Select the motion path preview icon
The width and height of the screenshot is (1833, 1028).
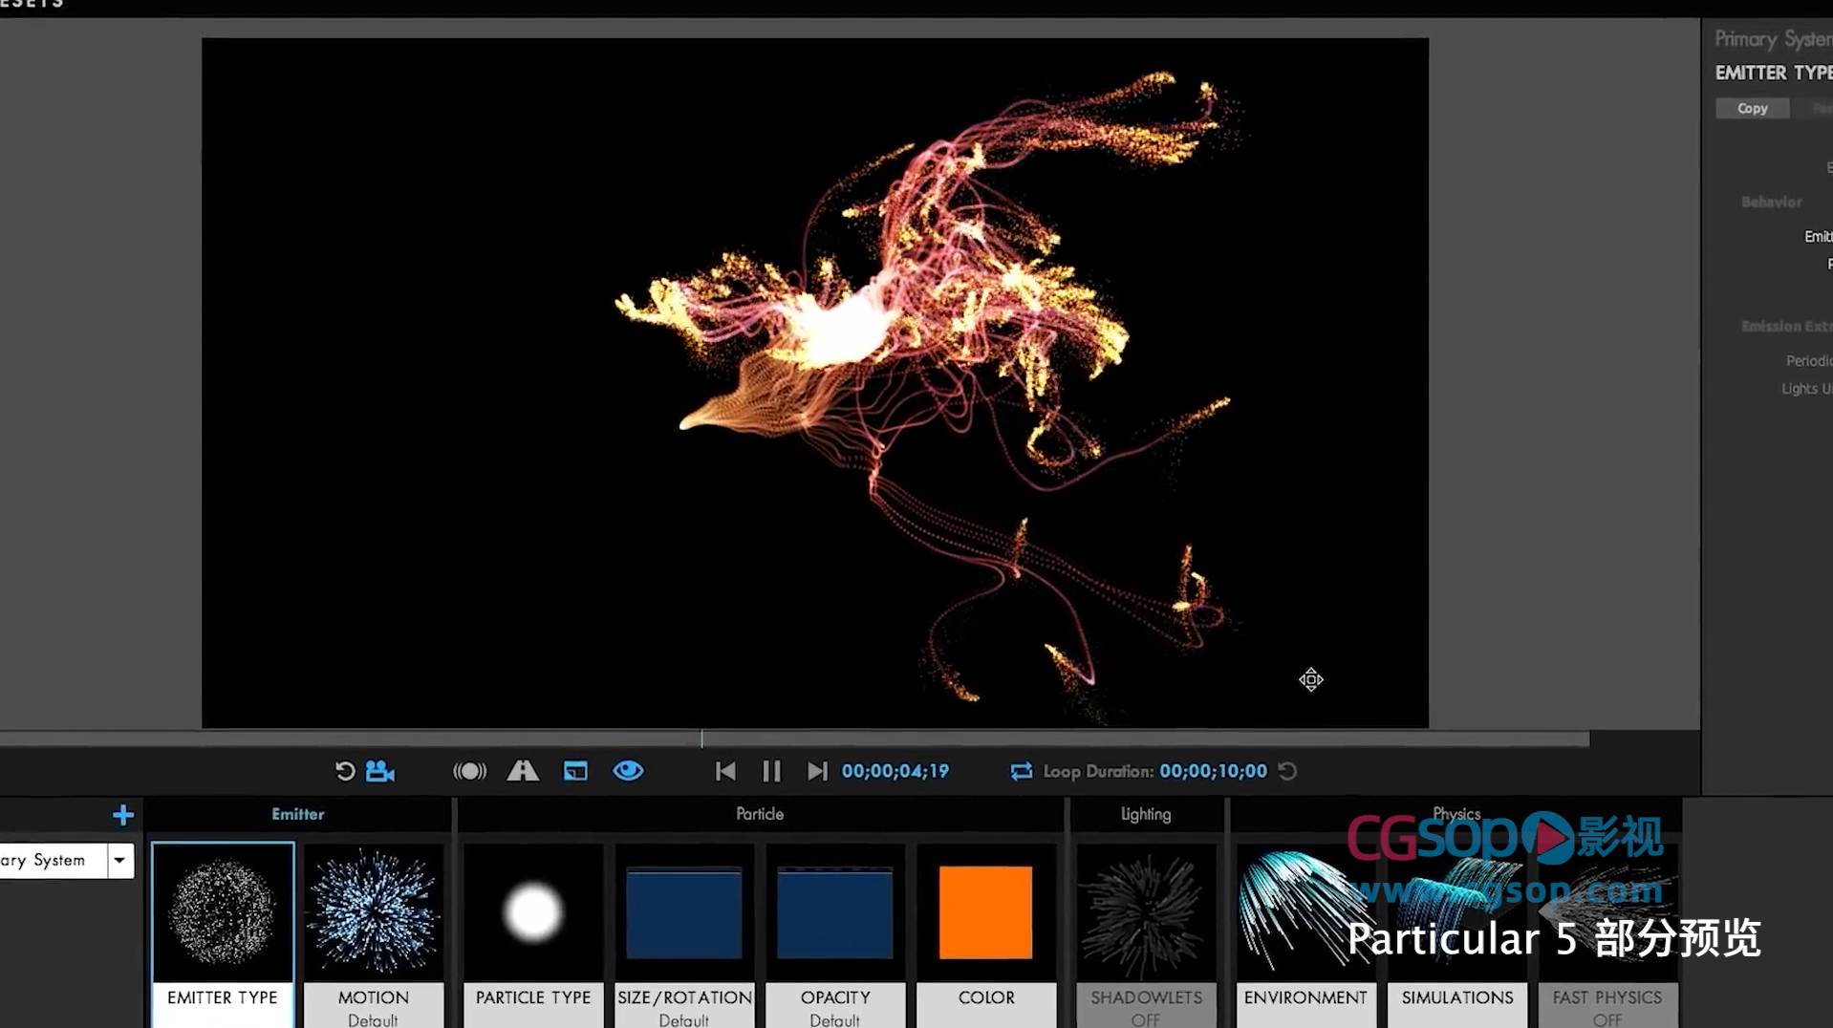(x=522, y=771)
